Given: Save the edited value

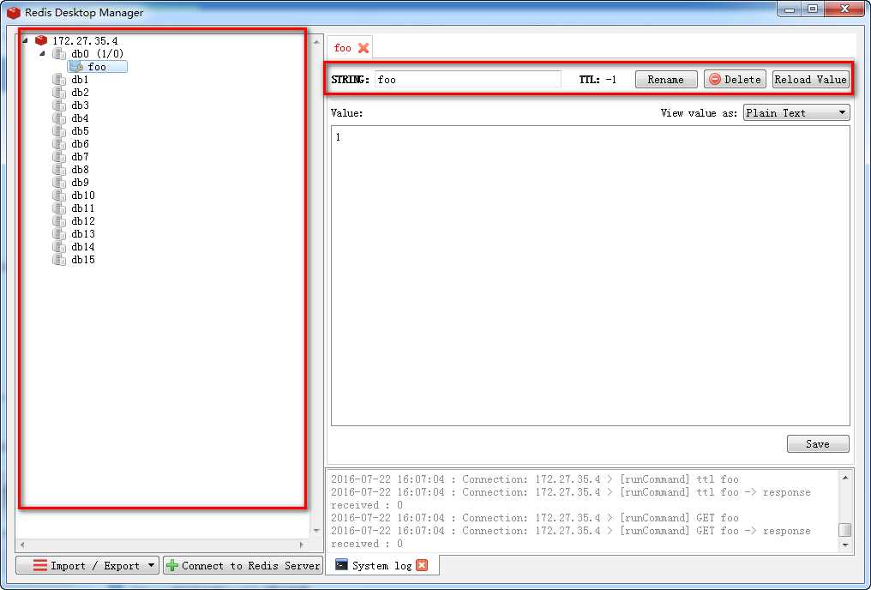Looking at the screenshot, I should (x=818, y=444).
